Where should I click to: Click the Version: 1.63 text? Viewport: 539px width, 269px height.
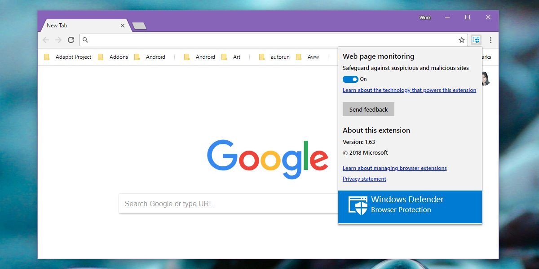click(x=358, y=142)
